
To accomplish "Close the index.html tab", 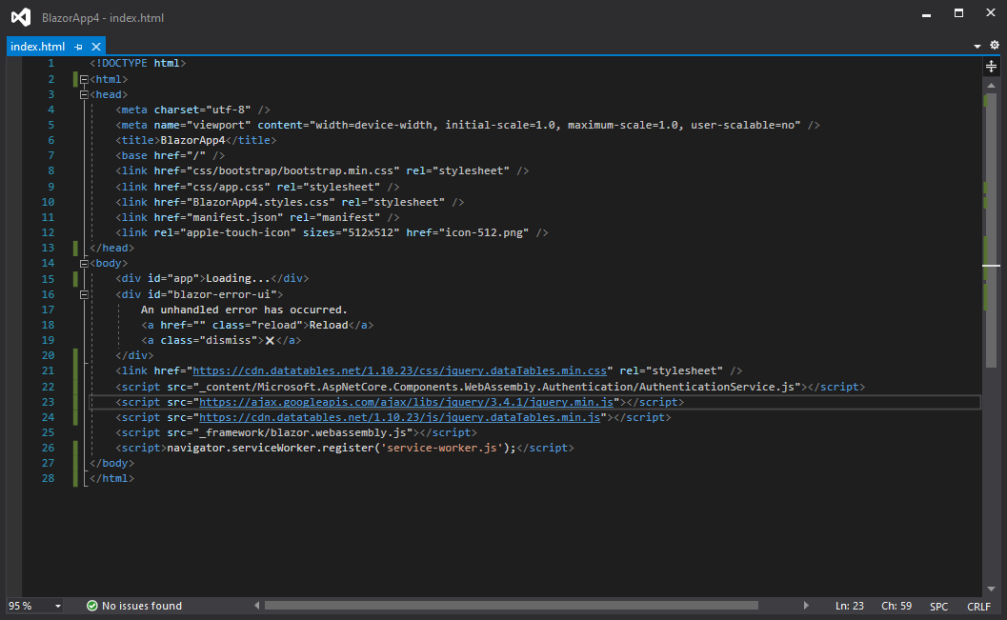I will (x=96, y=47).
